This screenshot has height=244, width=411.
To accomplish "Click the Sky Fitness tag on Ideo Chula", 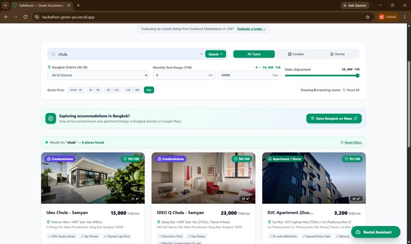I will (x=90, y=236).
